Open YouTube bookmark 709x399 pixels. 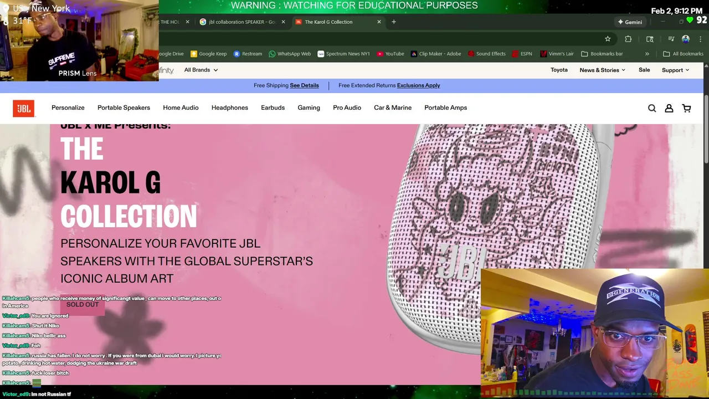tap(391, 54)
